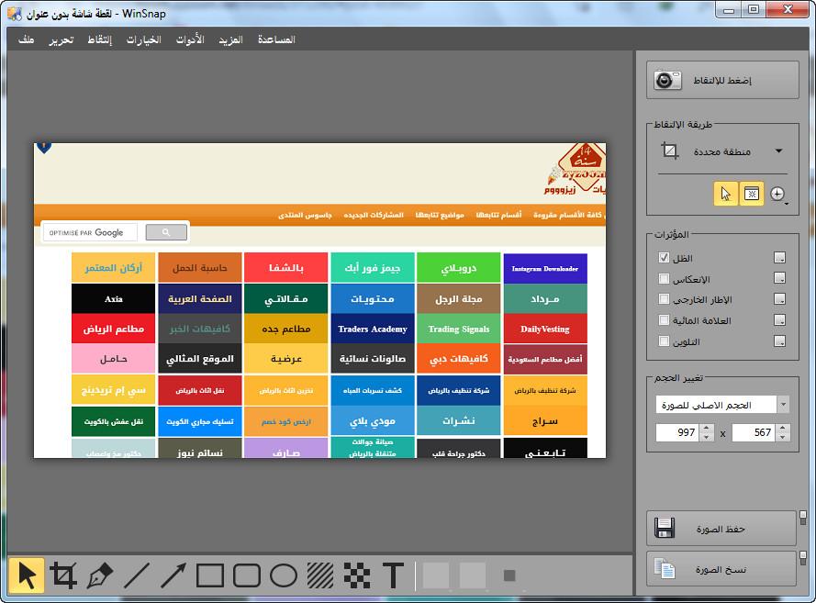The width and height of the screenshot is (816, 603).
Task: Maximize the WinSnap window
Action: click(x=753, y=10)
